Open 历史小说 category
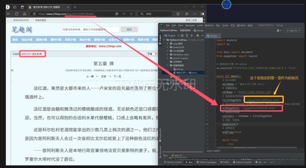Image resolution: width=306 pixels, height=168 pixels. [71, 40]
